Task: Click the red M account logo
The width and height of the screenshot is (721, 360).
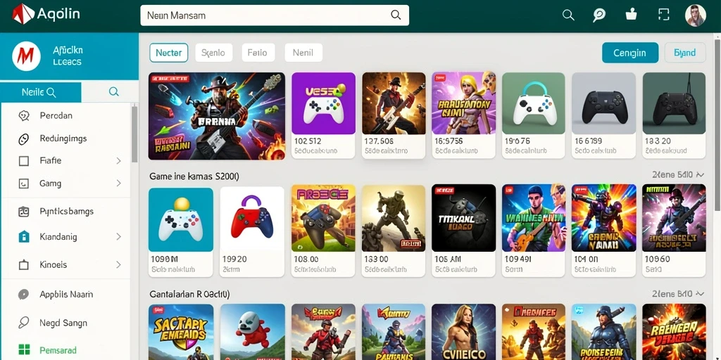Action: click(x=26, y=56)
